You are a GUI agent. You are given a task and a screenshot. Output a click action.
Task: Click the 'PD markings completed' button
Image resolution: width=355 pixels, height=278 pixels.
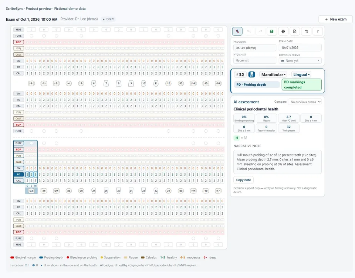[x=302, y=85]
